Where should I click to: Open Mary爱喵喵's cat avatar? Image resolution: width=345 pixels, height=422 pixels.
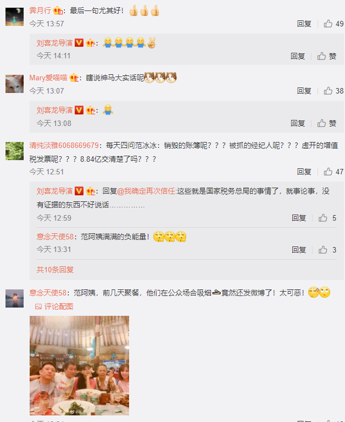pos(14,84)
